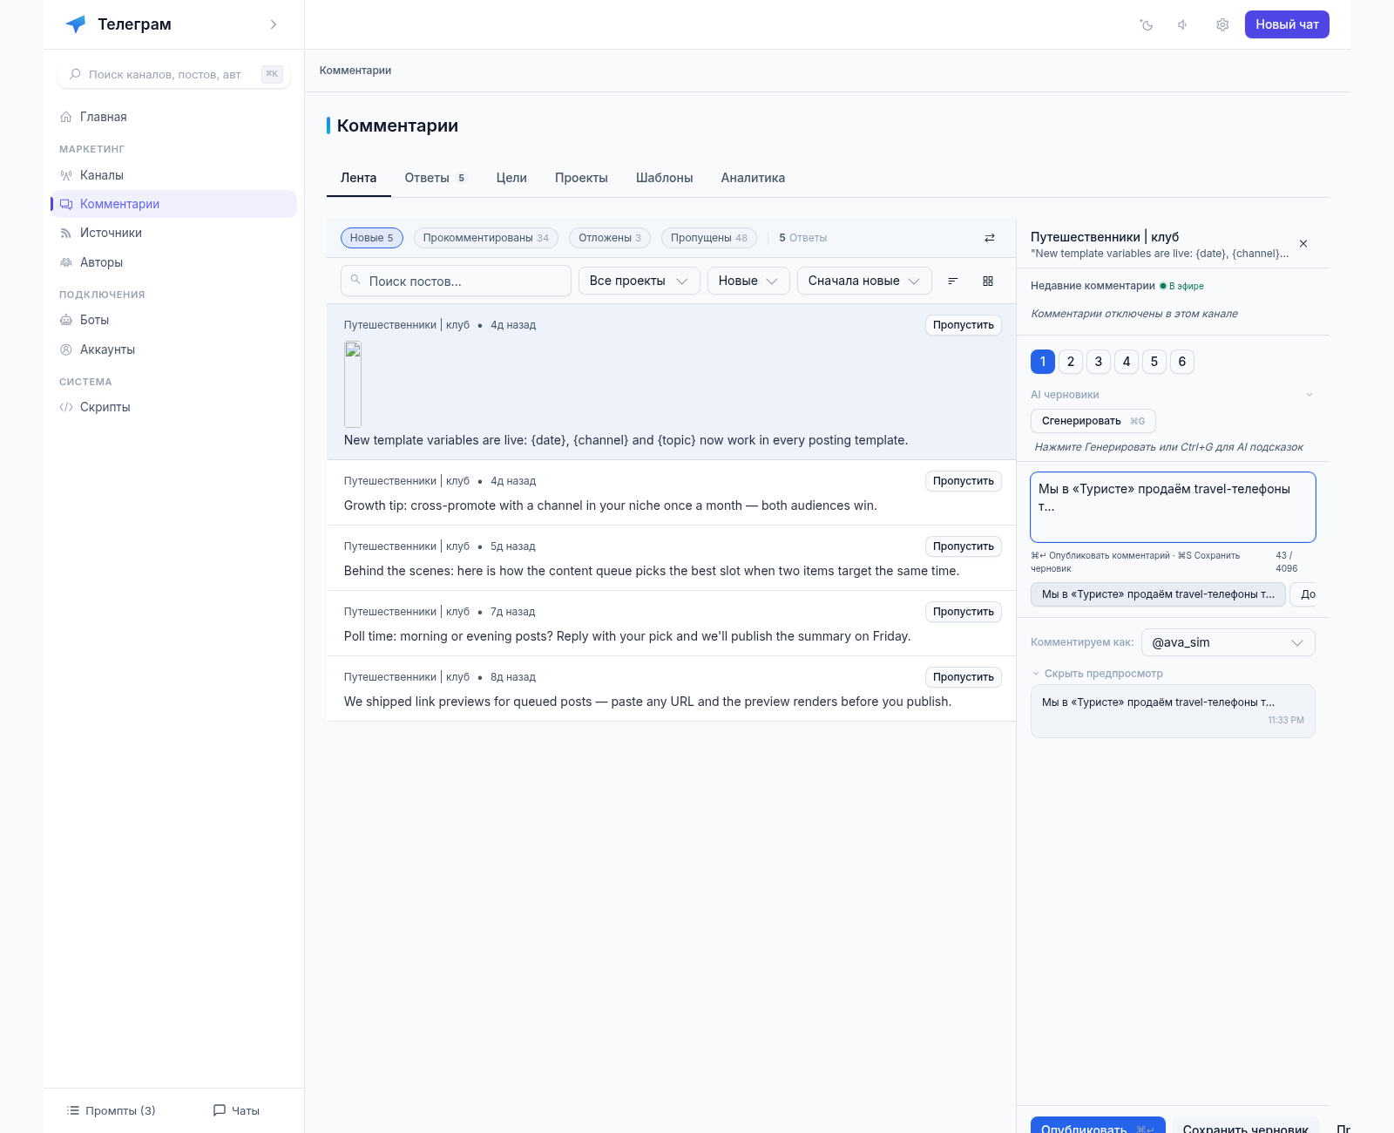The height and width of the screenshot is (1133, 1394).
Task: Open Промпты (3) at sidebar bottom
Action: (x=112, y=1110)
